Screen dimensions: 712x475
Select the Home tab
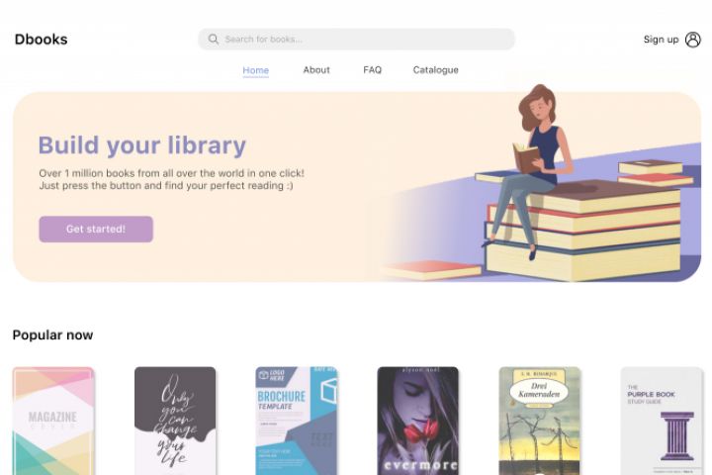256,70
